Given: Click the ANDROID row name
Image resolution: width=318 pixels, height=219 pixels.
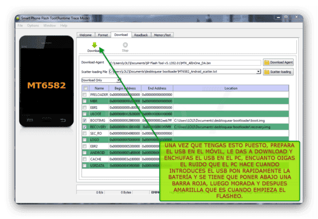Looking at the screenshot, I should click(x=97, y=153).
